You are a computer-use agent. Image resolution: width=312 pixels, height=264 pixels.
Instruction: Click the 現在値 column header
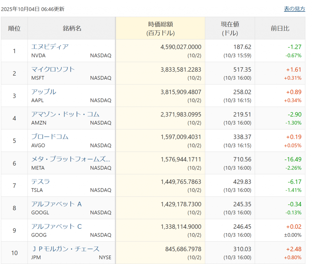click(230, 29)
